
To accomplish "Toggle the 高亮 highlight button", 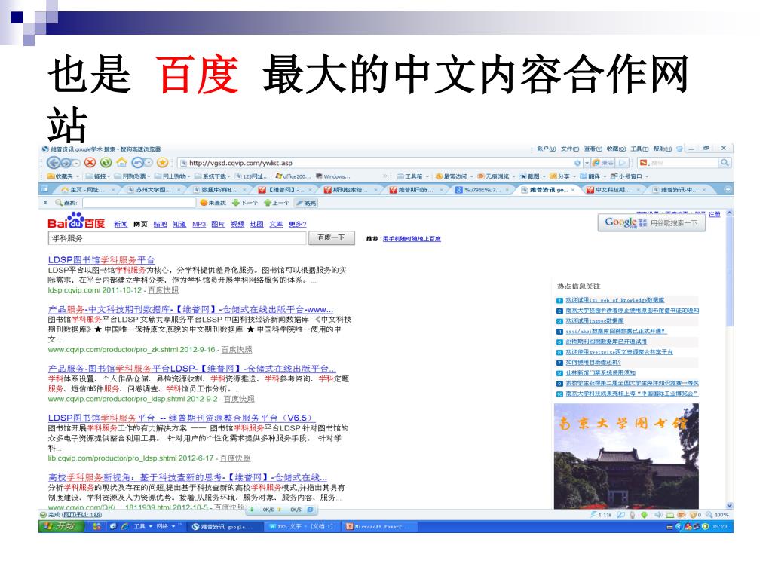I will tap(306, 202).
